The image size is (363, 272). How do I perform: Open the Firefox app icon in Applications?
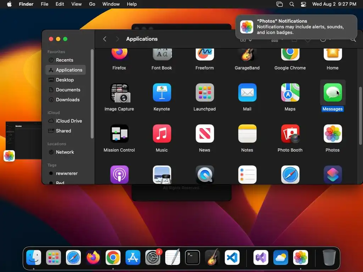point(119,54)
